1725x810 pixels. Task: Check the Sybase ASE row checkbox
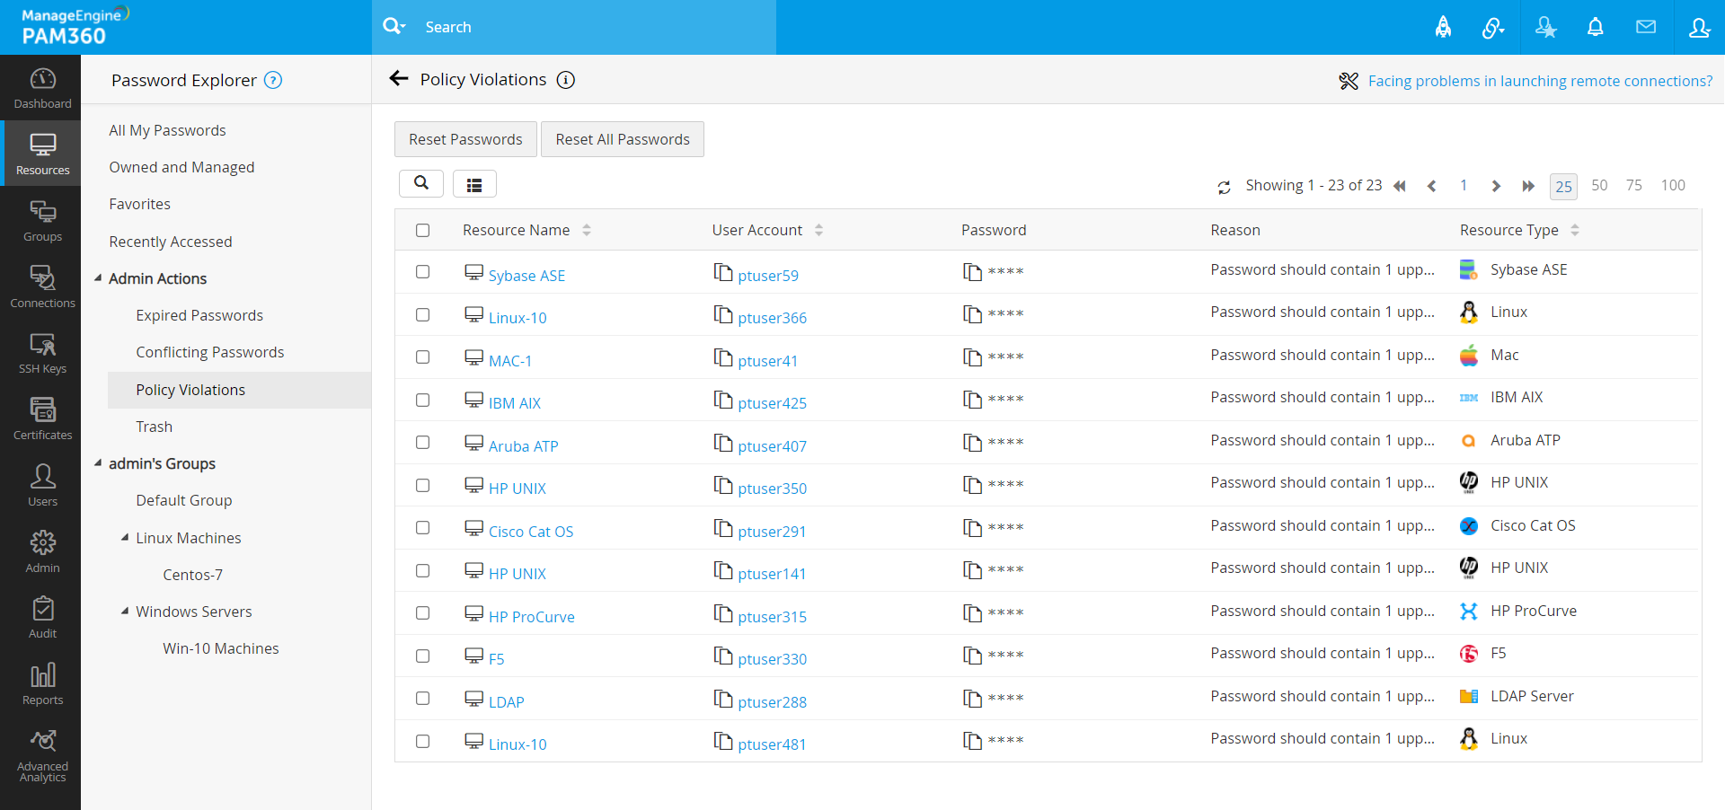coord(422,271)
